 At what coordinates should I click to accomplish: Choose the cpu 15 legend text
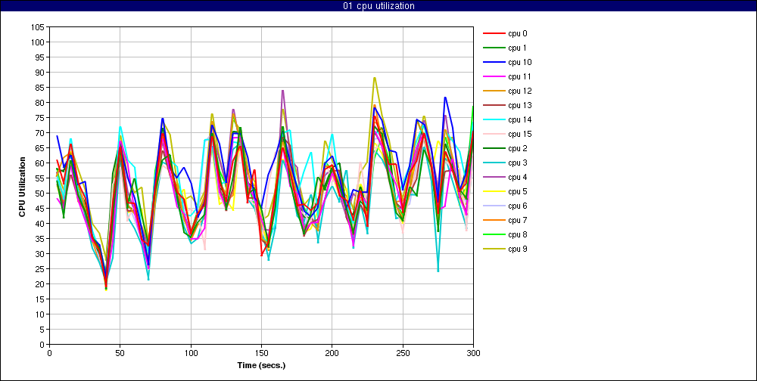click(x=519, y=134)
